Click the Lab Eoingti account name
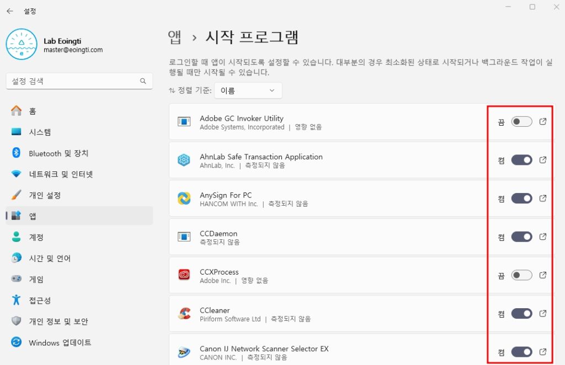The image size is (565, 365). pos(62,41)
